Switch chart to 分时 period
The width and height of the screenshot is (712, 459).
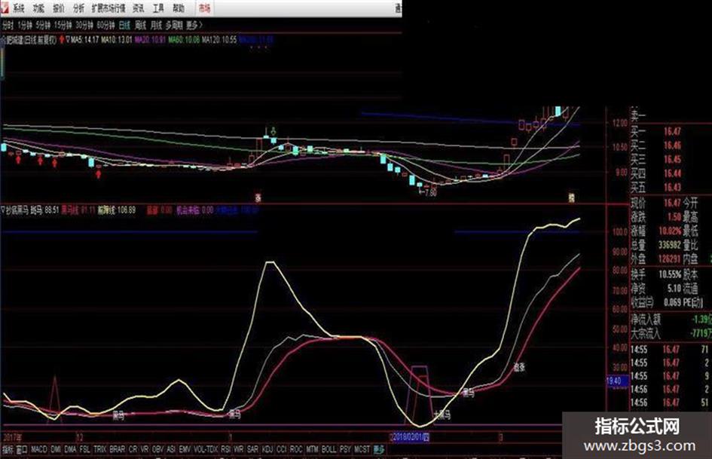pyautogui.click(x=8, y=25)
